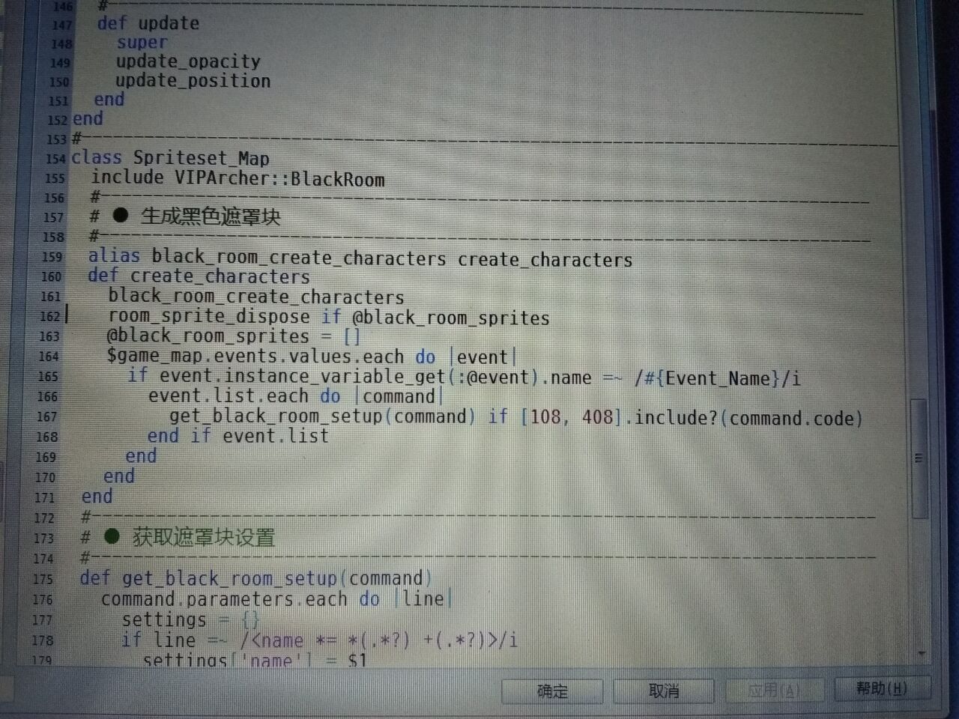The width and height of the screenshot is (959, 719).
Task: Click the comment '获取遮罩块设置'
Action: [x=204, y=537]
